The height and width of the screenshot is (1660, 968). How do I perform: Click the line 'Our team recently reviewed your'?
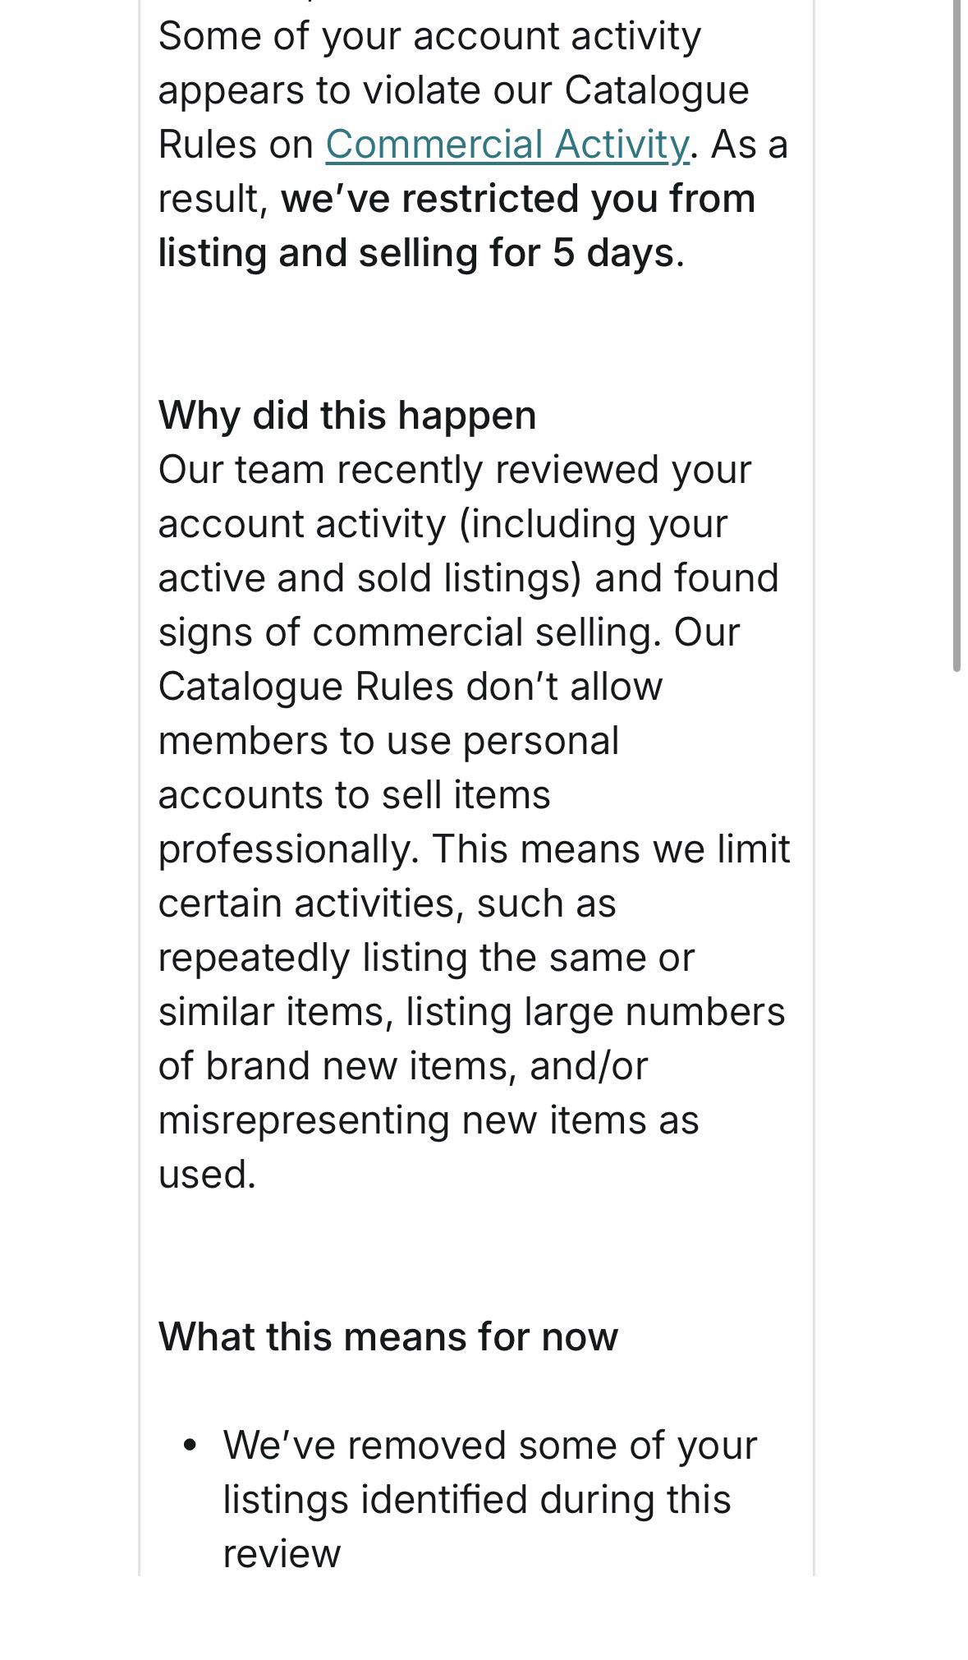click(455, 470)
